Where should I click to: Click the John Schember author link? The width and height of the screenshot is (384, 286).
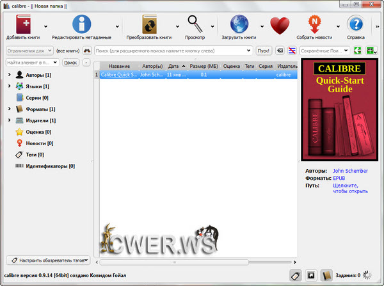351,171
